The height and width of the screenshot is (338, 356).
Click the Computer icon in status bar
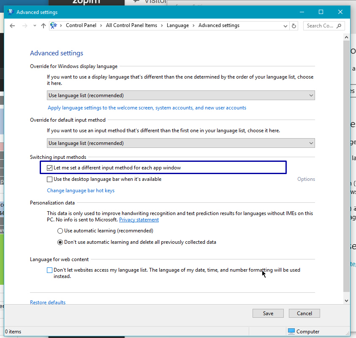tap(291, 332)
